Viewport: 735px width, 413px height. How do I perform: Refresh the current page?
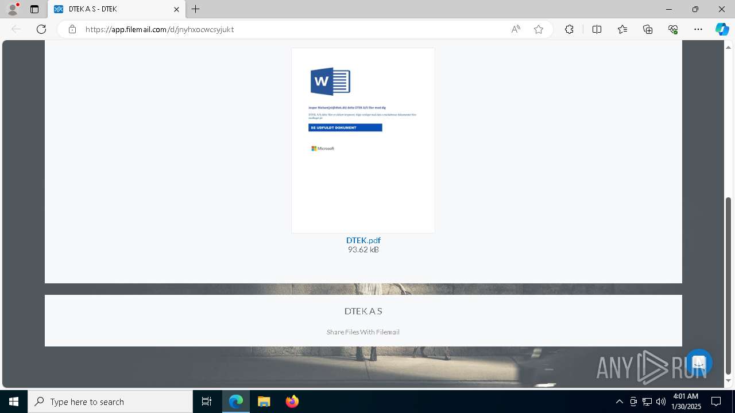click(41, 29)
